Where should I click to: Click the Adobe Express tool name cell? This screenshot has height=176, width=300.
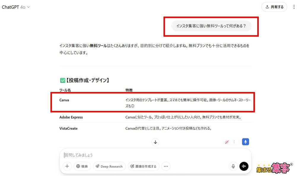click(x=71, y=117)
